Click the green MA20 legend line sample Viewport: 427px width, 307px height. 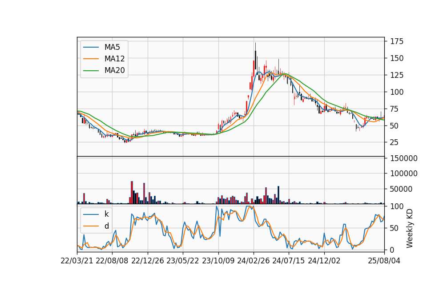[91, 70]
